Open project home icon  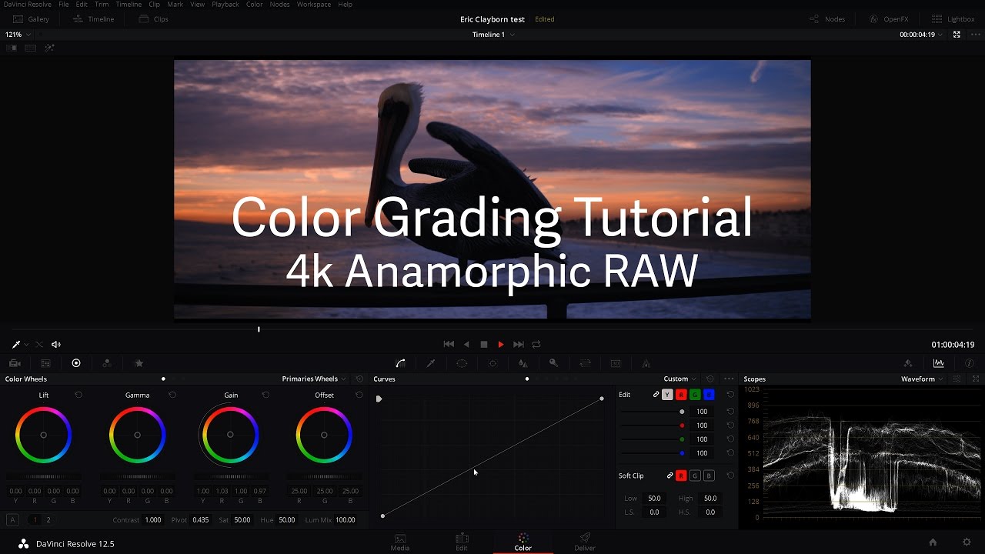click(x=933, y=542)
